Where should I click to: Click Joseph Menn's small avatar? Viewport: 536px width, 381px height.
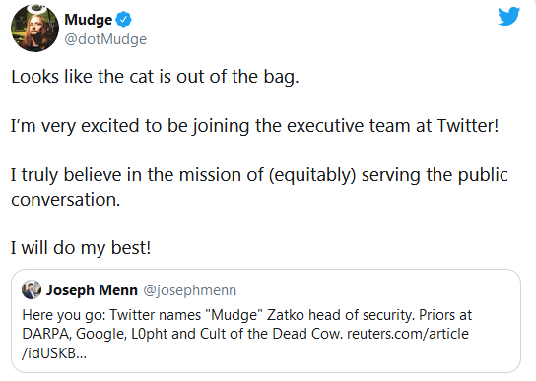pyautogui.click(x=32, y=289)
